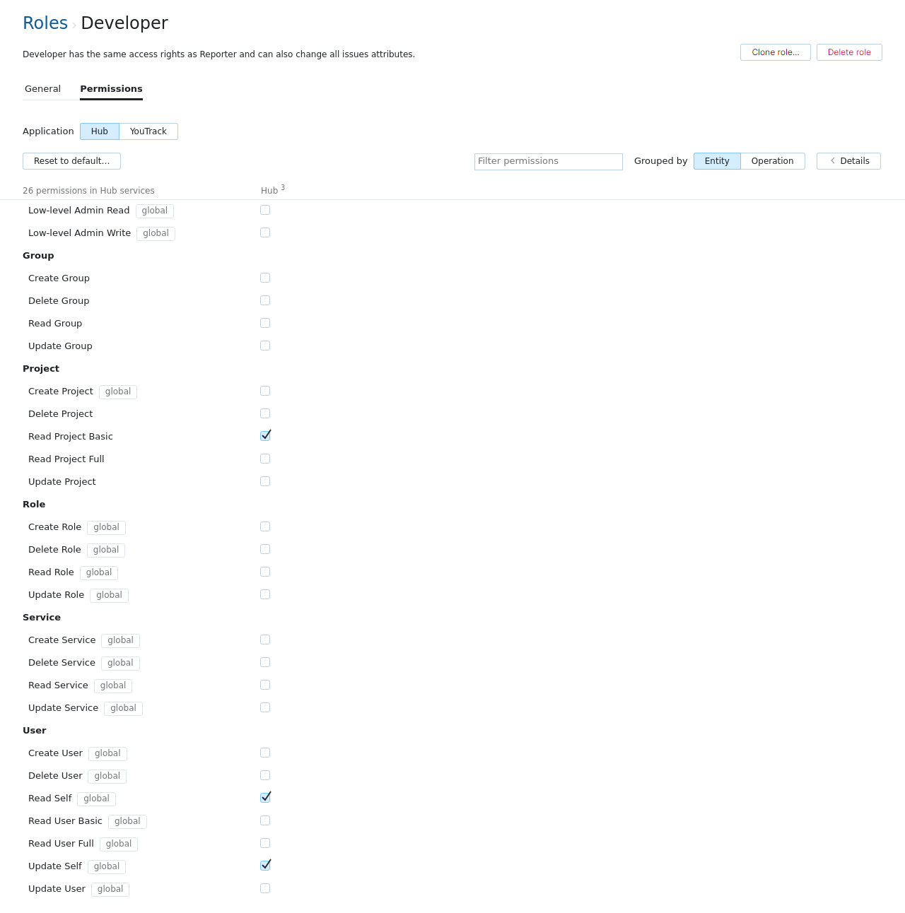
Task: Click the Reset to default... button
Action: point(71,160)
